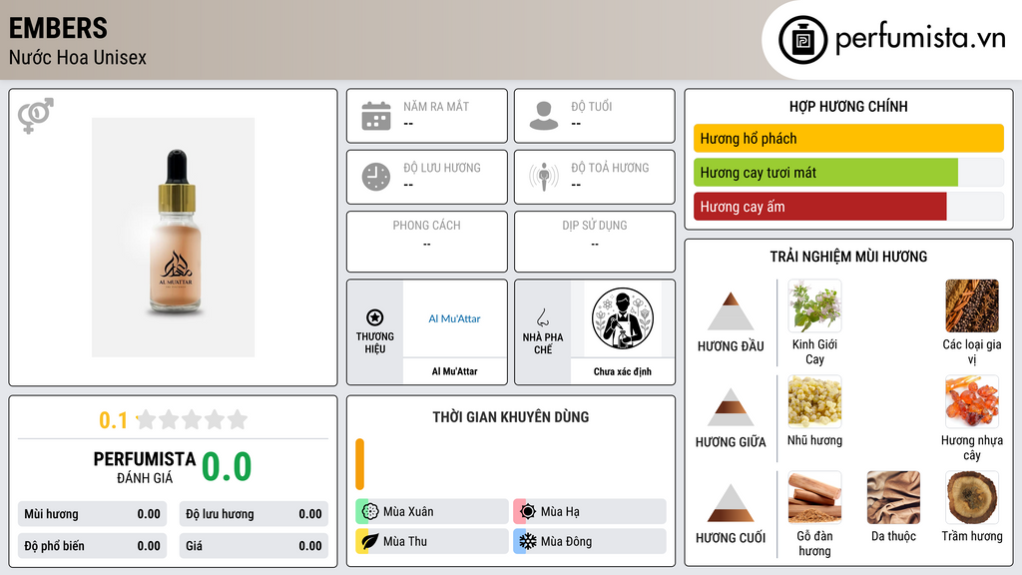Select the Mùa Thu season button

[x=432, y=541]
